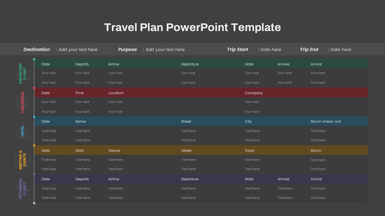Click the Date header in the blue Hotel row
385x216 pixels.
(46, 121)
